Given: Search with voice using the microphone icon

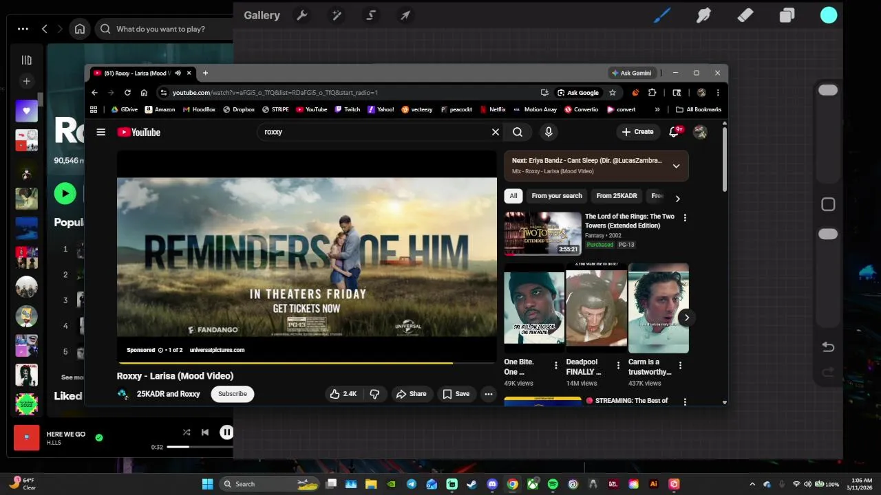Looking at the screenshot, I should [x=549, y=132].
